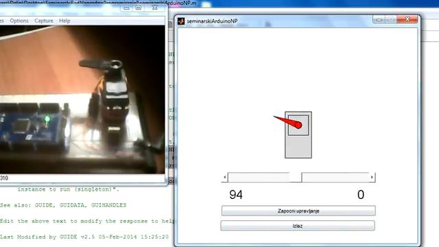
Task: Click the MATLAB icon in seminarskiArduinoNP title bar
Action: coord(181,21)
